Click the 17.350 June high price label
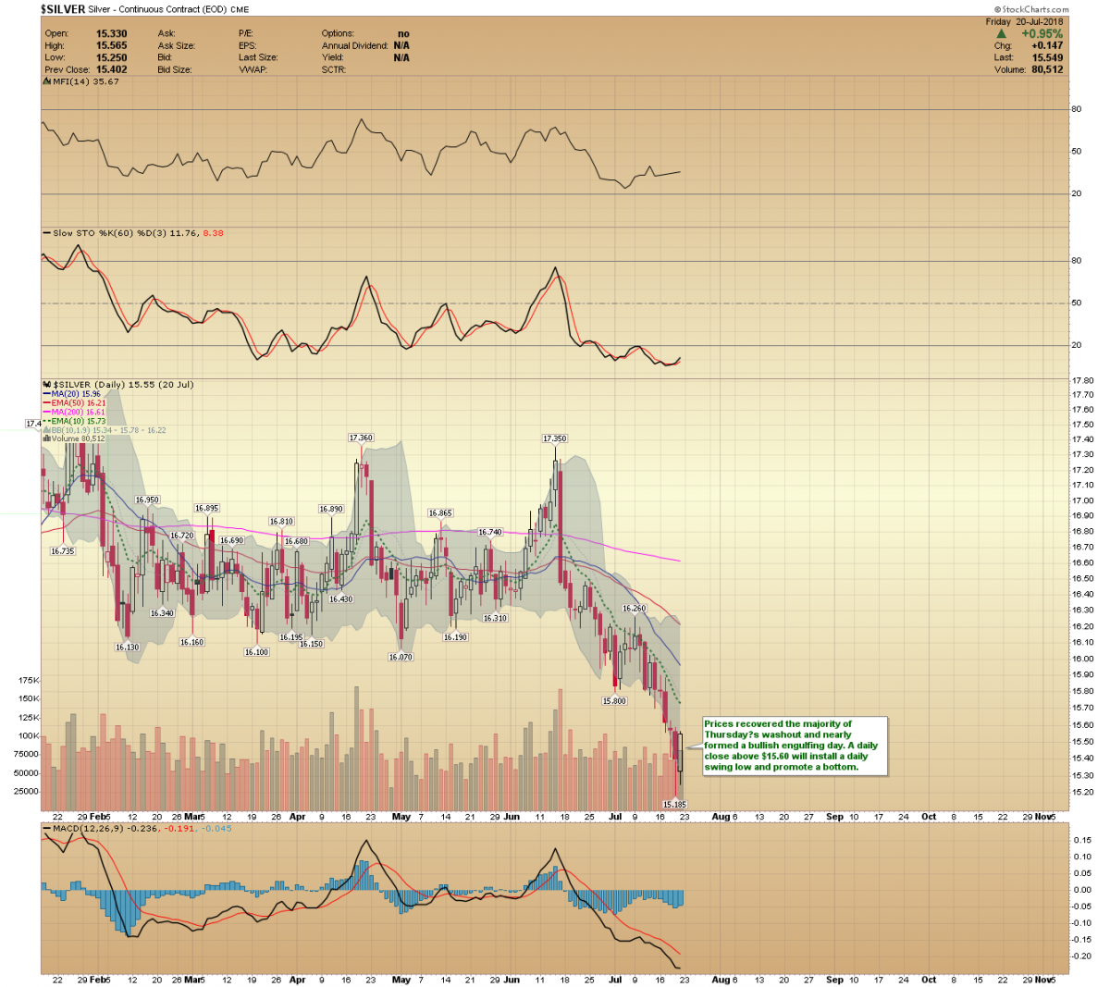 554,438
